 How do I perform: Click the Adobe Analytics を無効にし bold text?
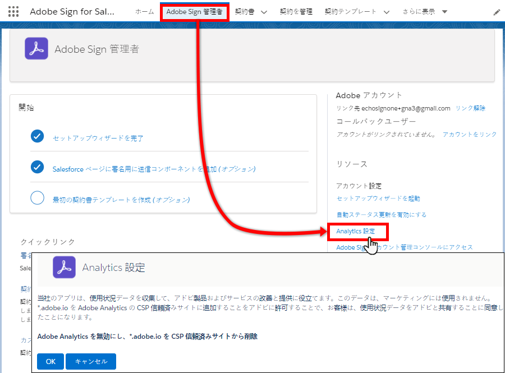click(x=147, y=337)
